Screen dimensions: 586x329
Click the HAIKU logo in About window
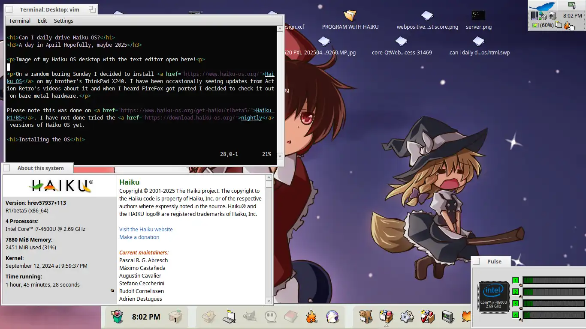click(61, 185)
